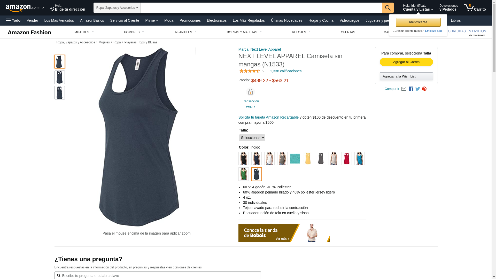Image resolution: width=496 pixels, height=279 pixels.
Task: Share product on Pinterest icon
Action: [x=424, y=89]
